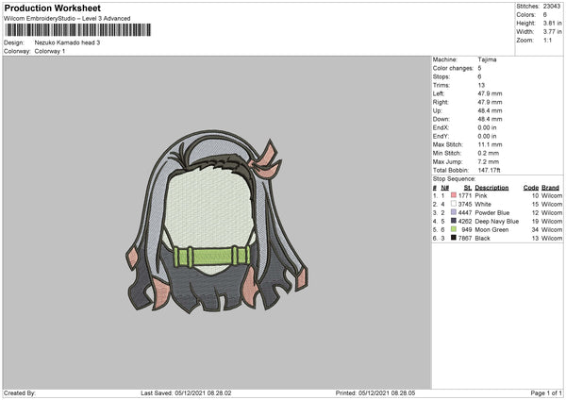Click the Pink thread color swatch
566x400 pixels.
click(454, 195)
